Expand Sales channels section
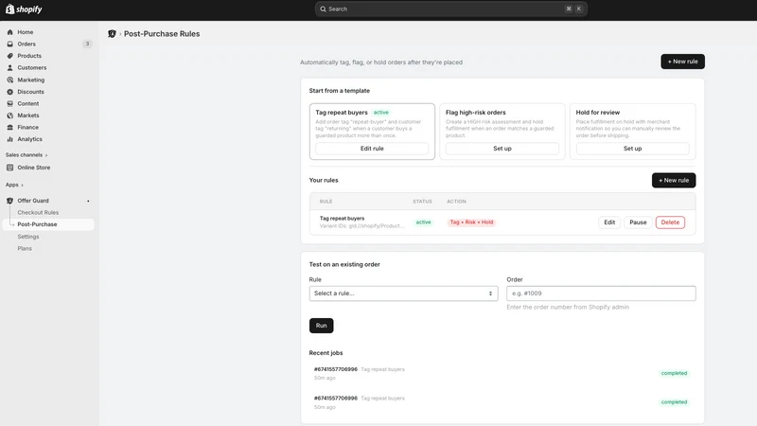 26,155
